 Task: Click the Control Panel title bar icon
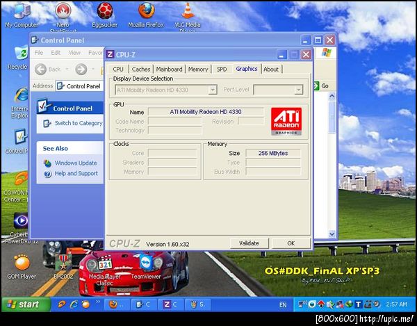[34, 40]
